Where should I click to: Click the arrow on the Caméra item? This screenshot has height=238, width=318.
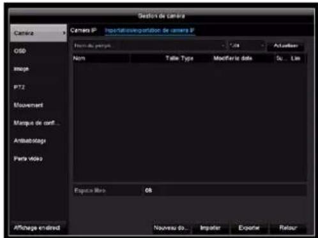click(x=64, y=33)
